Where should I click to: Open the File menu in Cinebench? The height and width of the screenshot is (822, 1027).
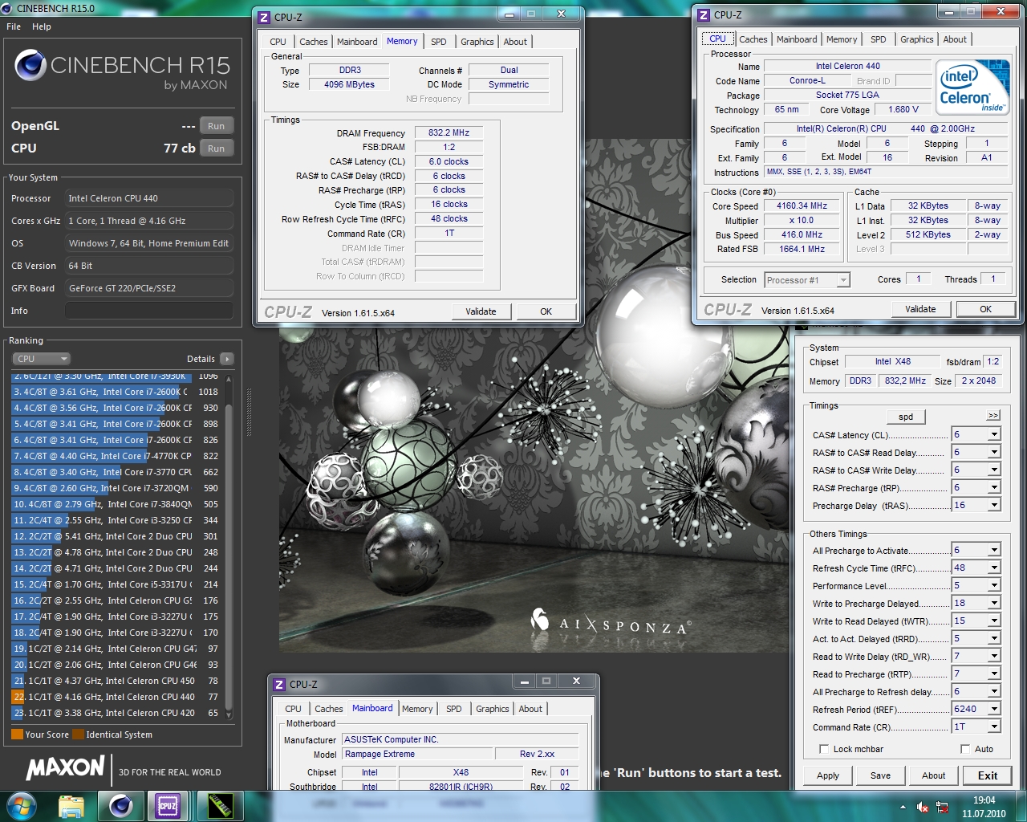[14, 26]
